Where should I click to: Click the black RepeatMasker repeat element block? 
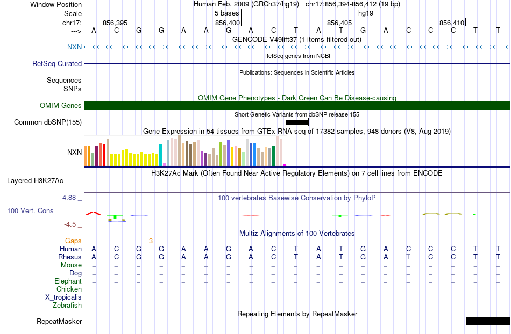(488, 321)
